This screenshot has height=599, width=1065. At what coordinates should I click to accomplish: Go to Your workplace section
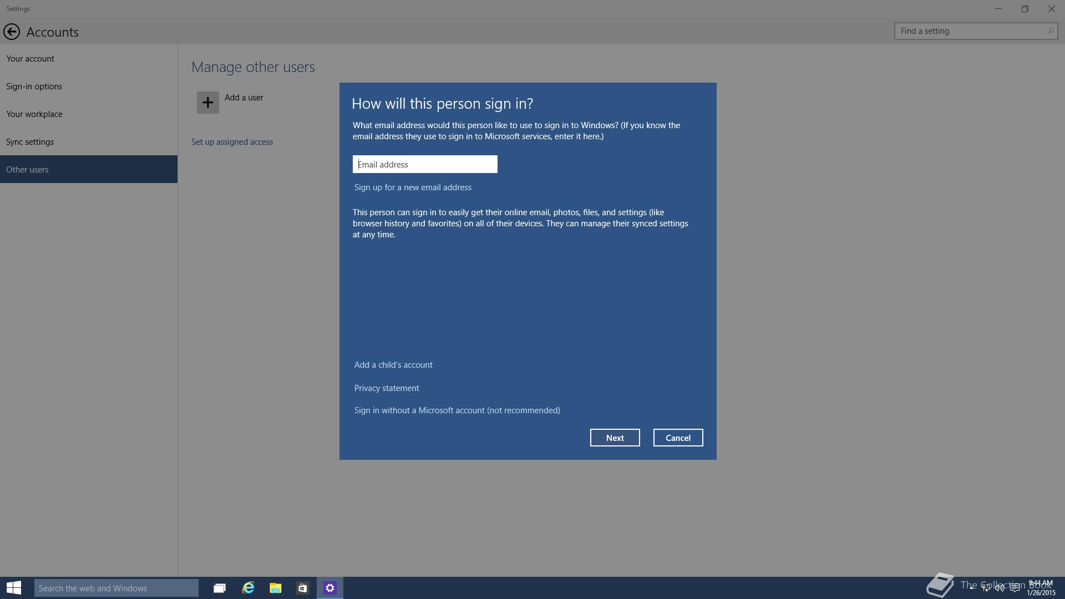89,114
